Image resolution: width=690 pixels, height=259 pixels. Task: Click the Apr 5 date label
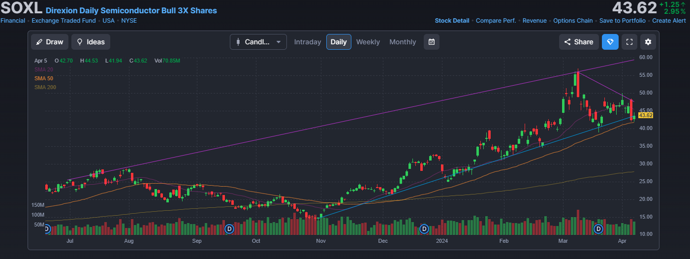40,61
